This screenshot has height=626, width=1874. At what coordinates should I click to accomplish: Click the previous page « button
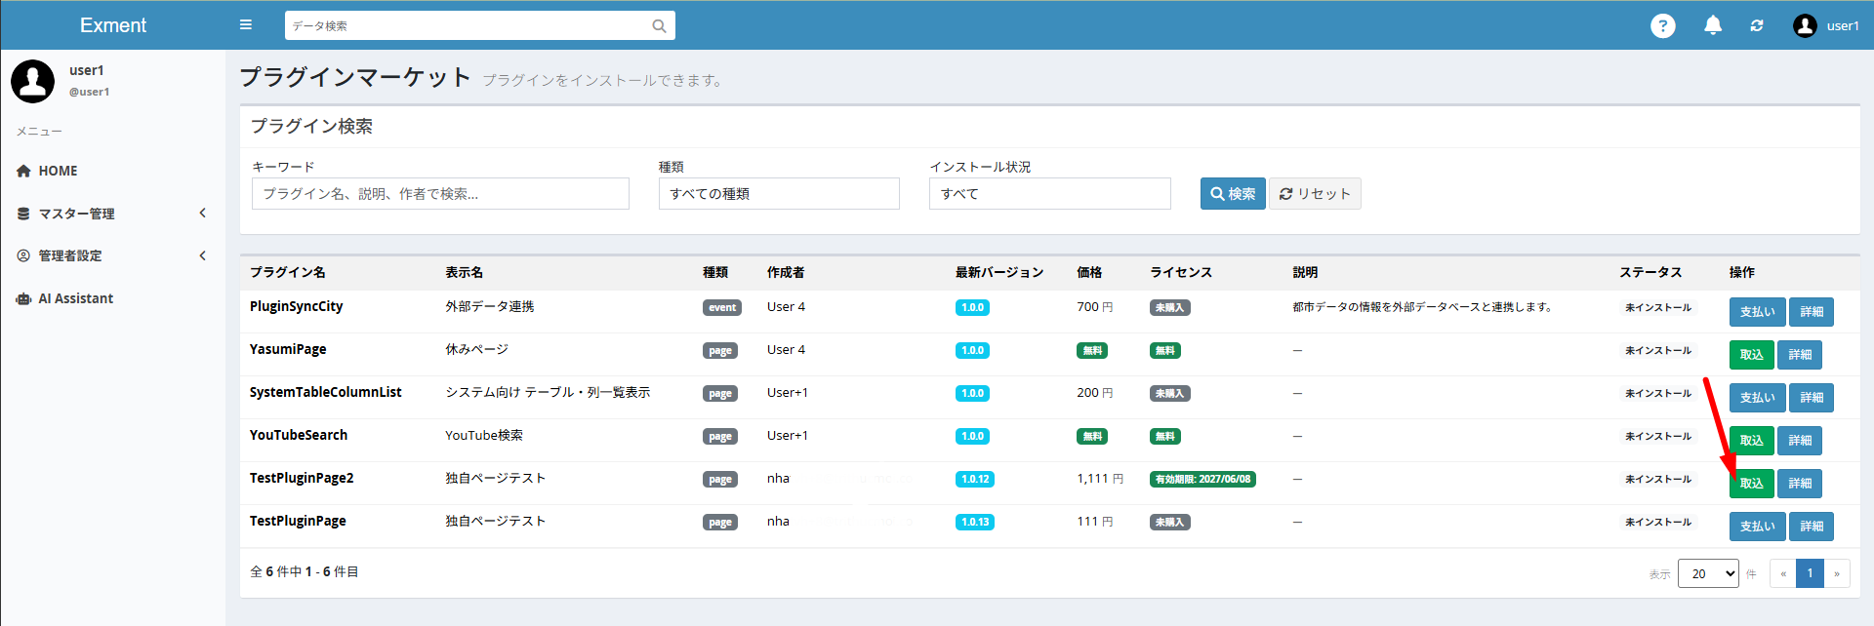[1783, 573]
